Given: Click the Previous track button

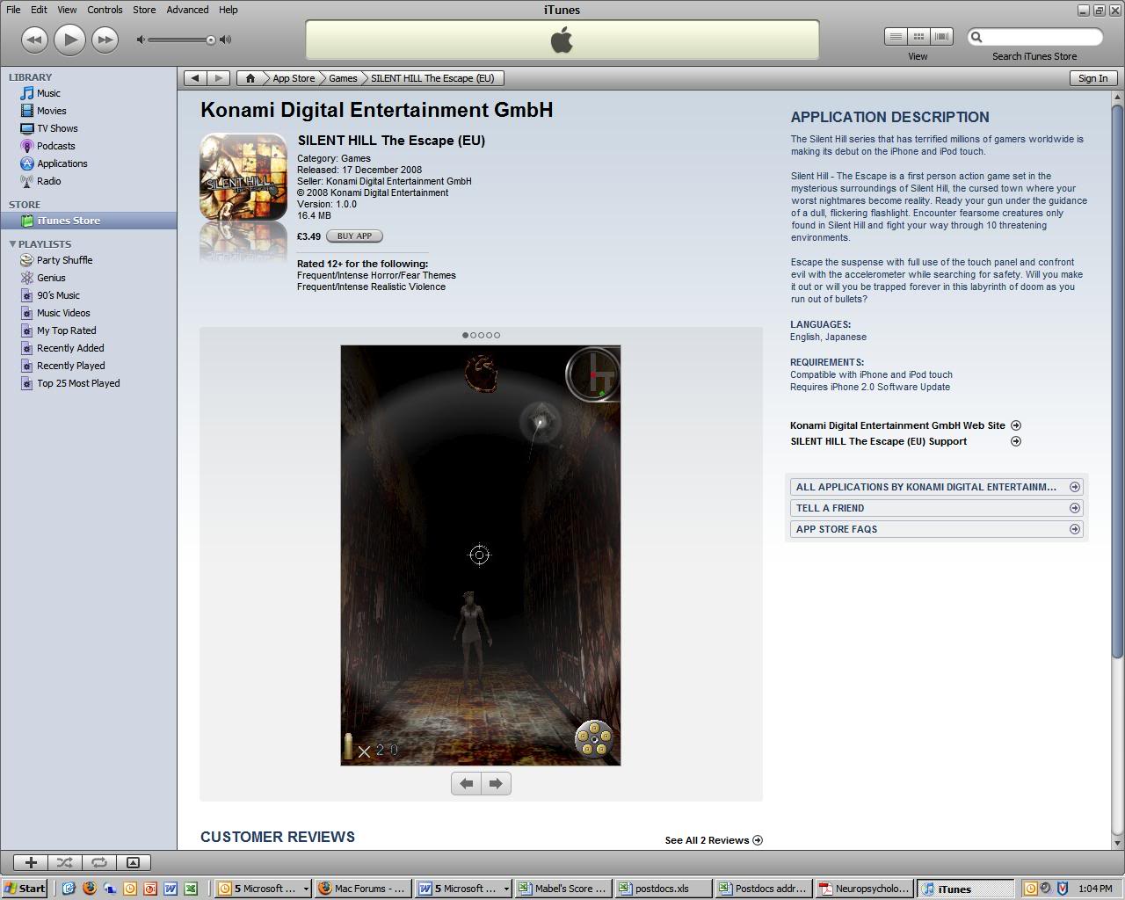Looking at the screenshot, I should pos(34,40).
